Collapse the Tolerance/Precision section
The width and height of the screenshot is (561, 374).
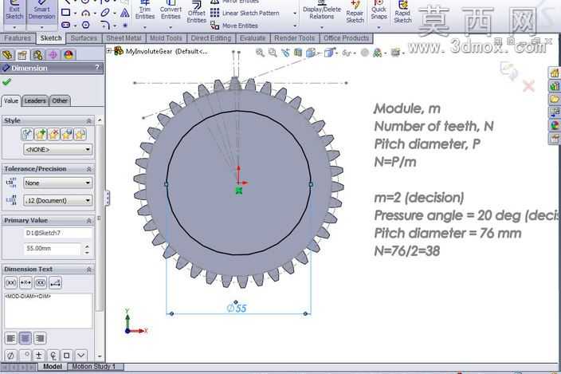(x=88, y=169)
